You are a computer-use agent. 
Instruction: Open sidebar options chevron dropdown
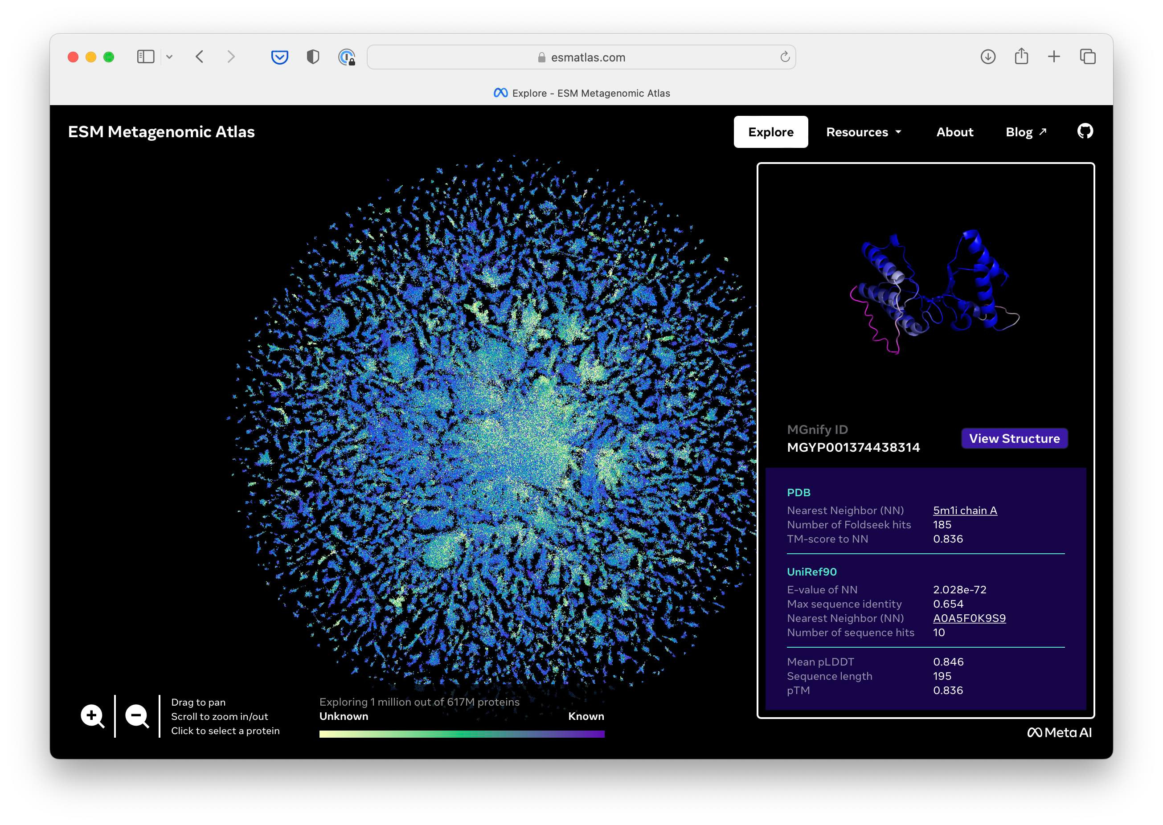(x=170, y=57)
